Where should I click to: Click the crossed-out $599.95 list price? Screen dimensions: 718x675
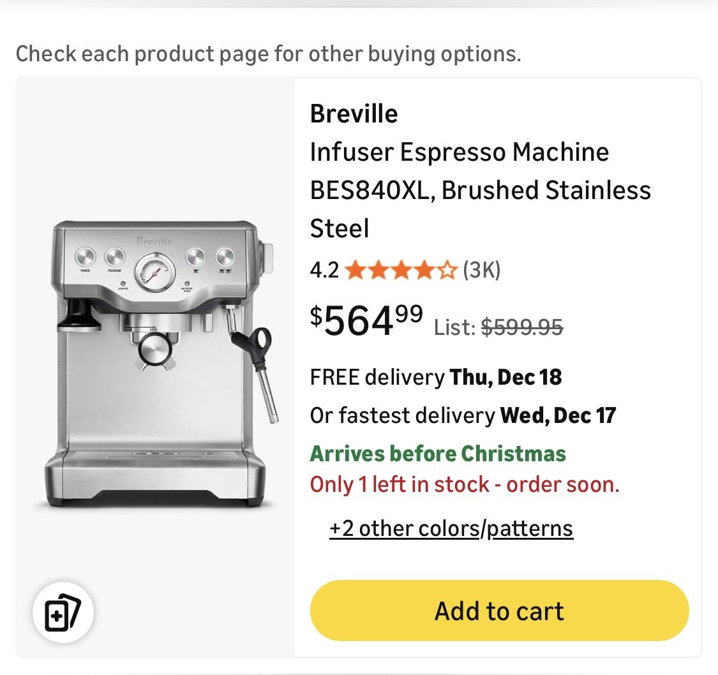[521, 327]
